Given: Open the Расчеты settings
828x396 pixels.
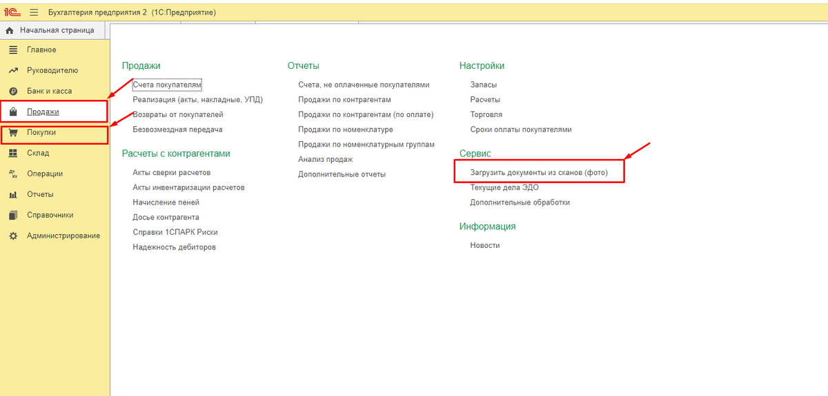Looking at the screenshot, I should tap(485, 100).
